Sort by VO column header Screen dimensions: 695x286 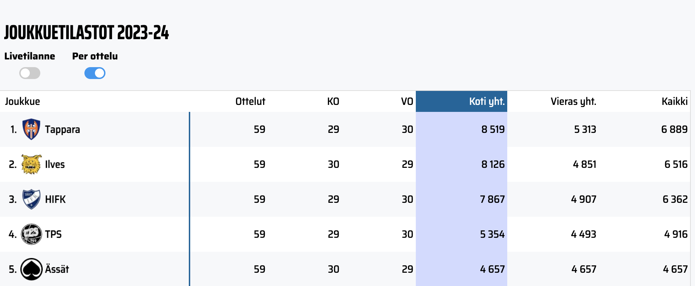(x=407, y=101)
